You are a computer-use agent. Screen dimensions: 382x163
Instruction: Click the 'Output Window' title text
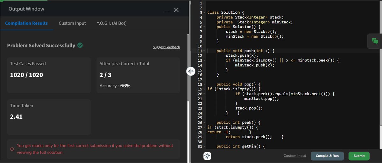pos(26,9)
